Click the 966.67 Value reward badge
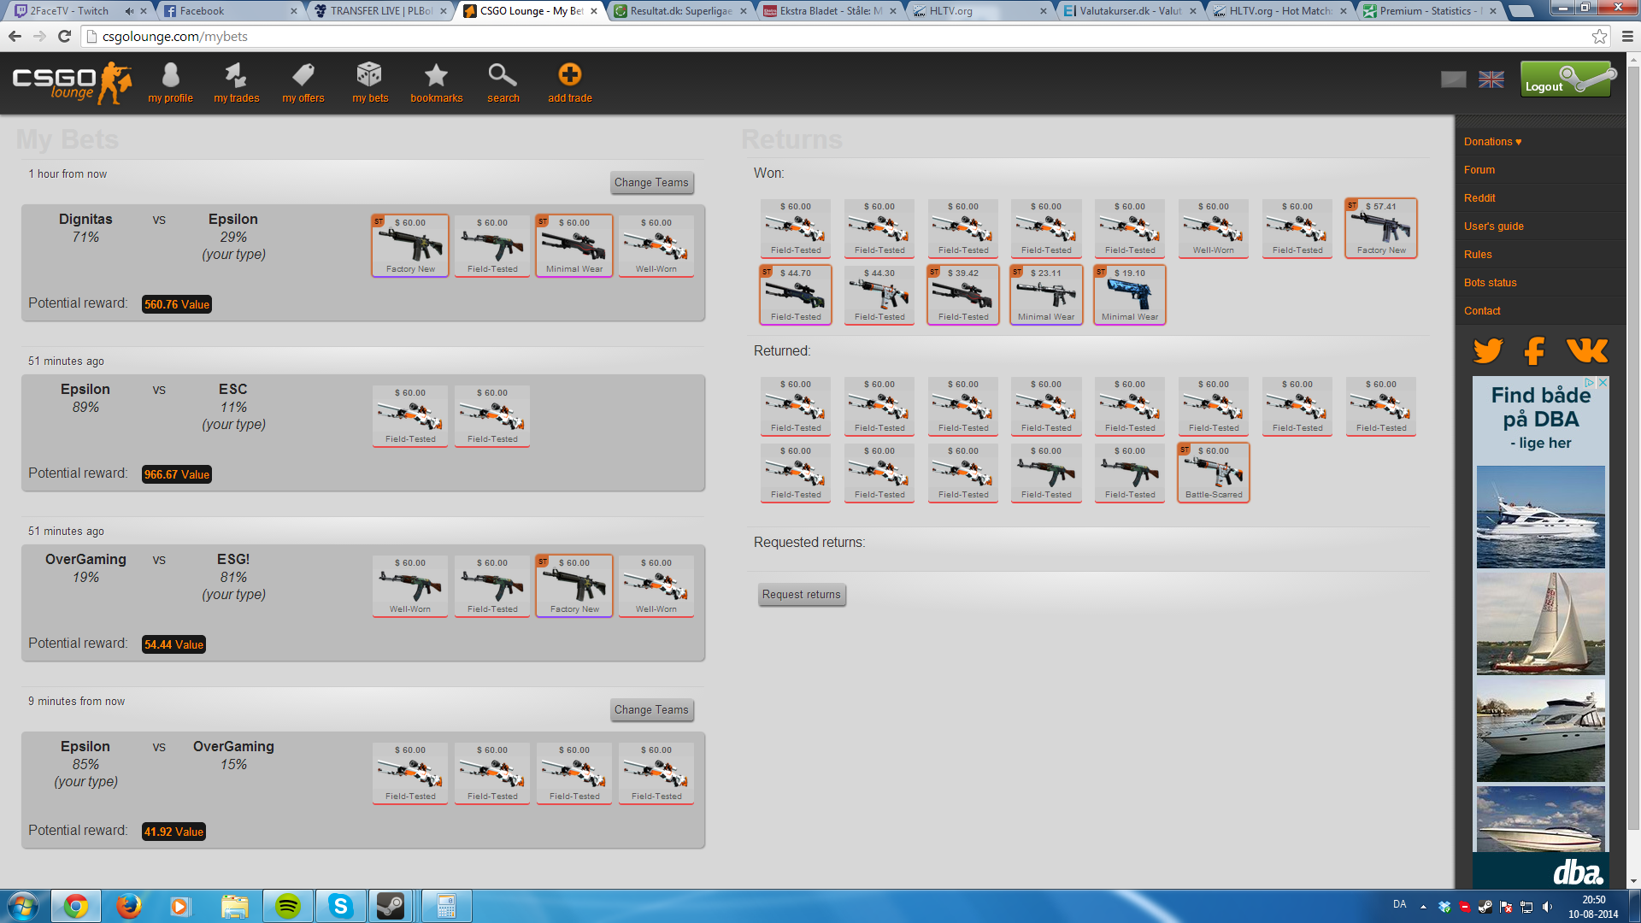This screenshot has width=1641, height=923. (x=177, y=474)
